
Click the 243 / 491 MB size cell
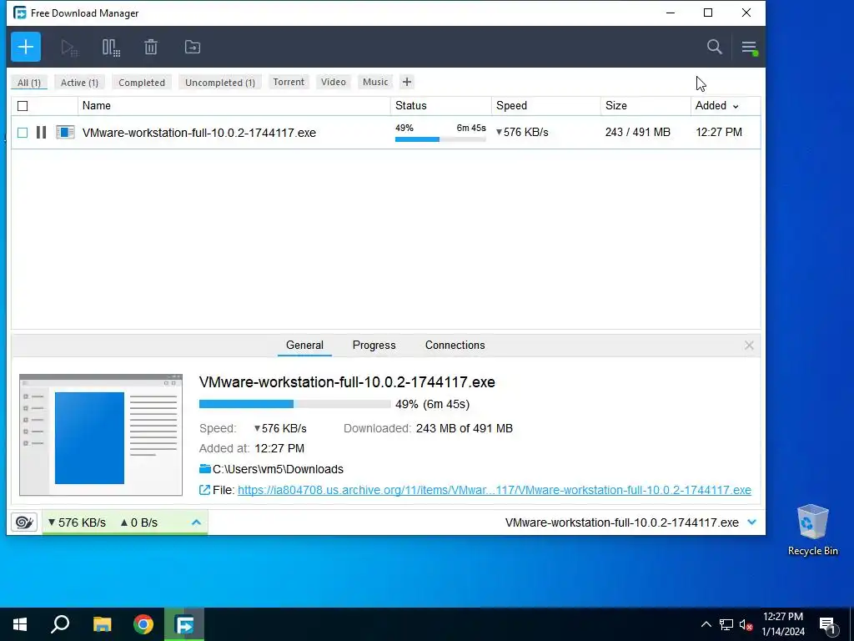click(638, 133)
